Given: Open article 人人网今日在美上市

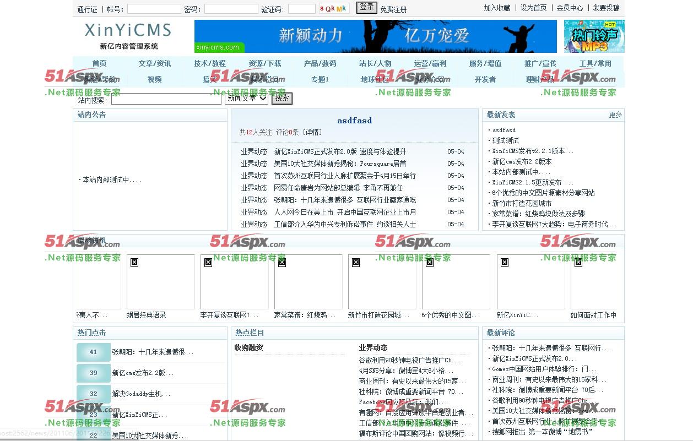Looking at the screenshot, I should coord(345,212).
